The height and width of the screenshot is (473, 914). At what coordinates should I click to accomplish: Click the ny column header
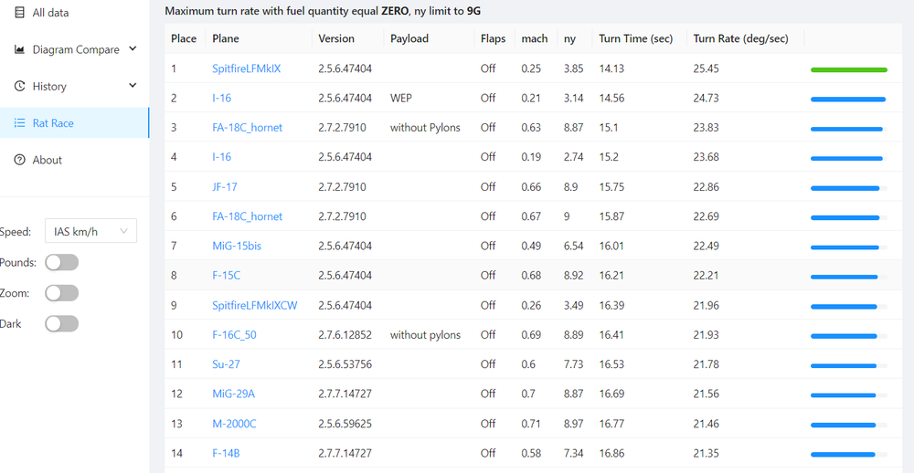coord(569,38)
